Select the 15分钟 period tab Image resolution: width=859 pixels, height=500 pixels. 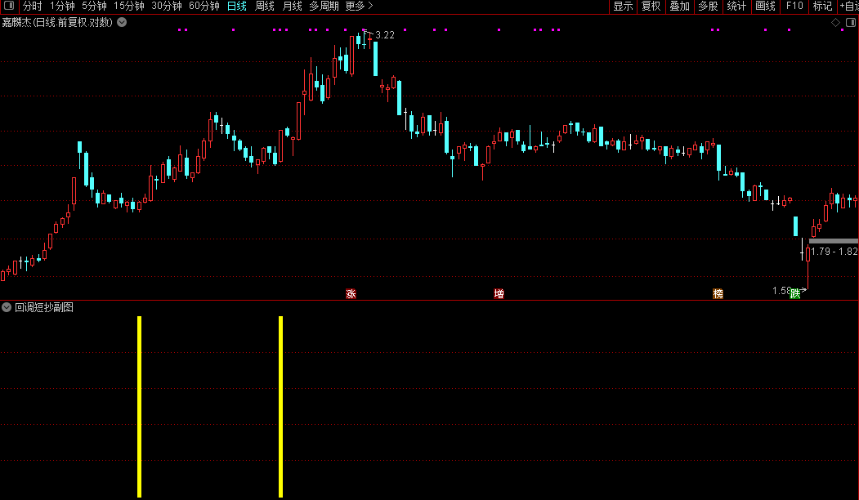129,6
